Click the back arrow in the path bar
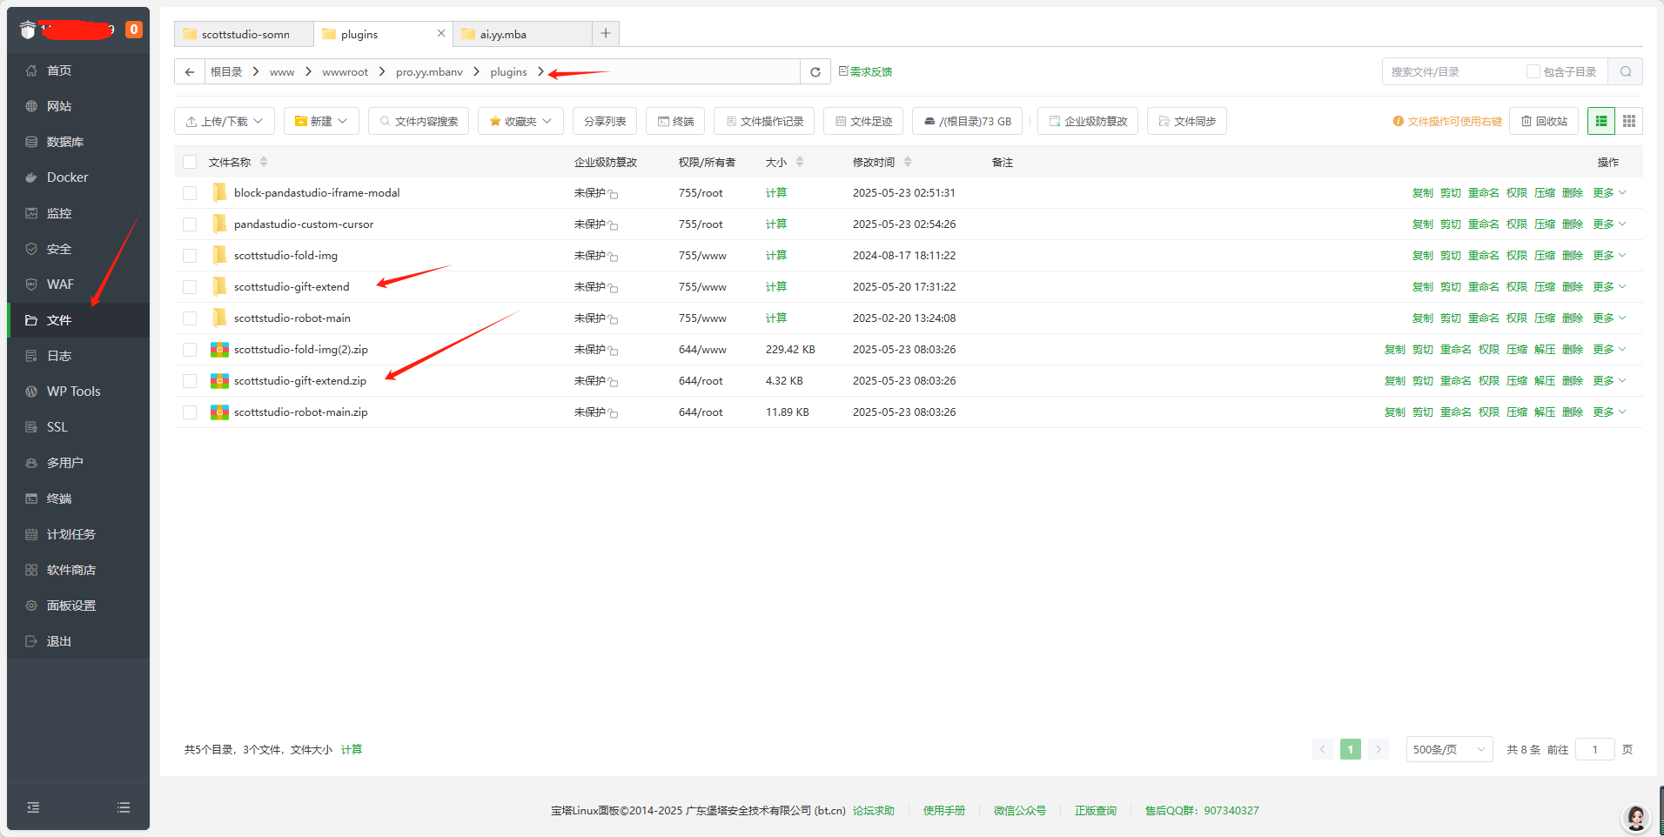Image resolution: width=1664 pixels, height=837 pixels. [190, 72]
